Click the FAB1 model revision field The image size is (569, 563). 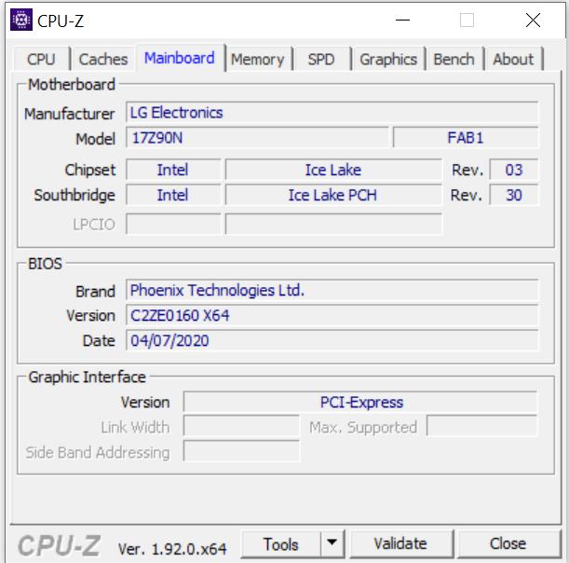466,138
